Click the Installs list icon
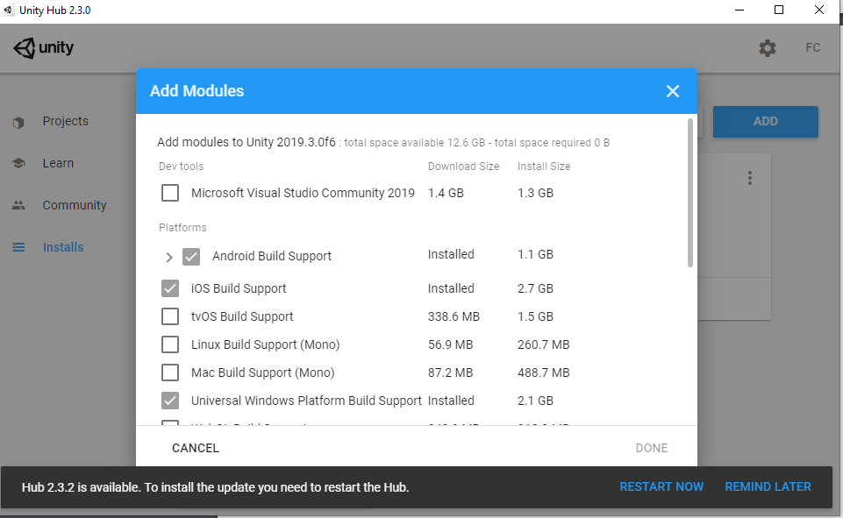 pos(18,247)
